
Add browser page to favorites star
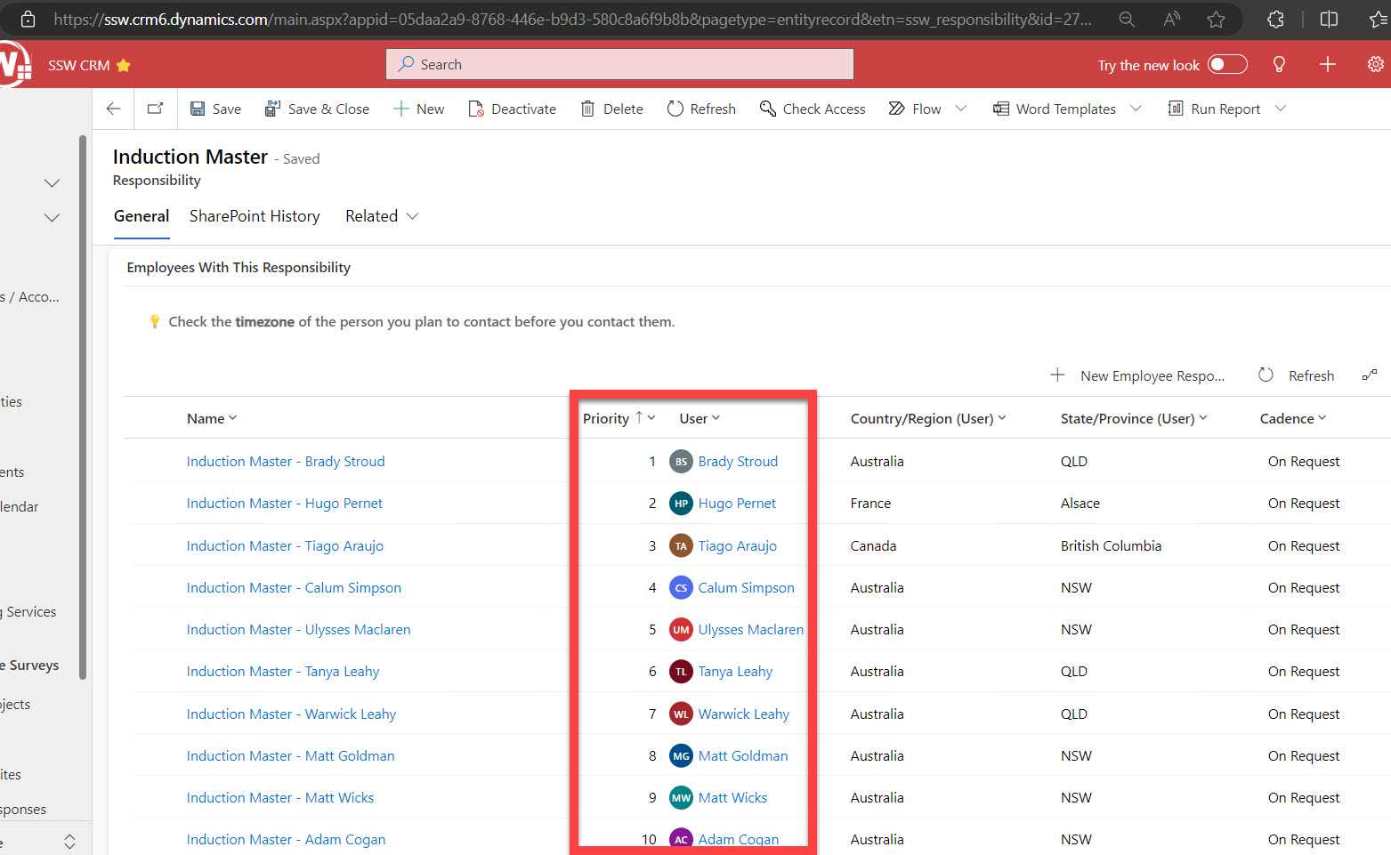(1216, 19)
